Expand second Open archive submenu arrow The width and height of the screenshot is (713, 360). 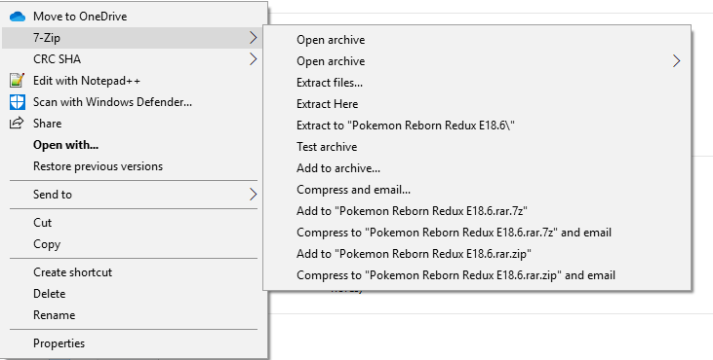click(x=677, y=61)
